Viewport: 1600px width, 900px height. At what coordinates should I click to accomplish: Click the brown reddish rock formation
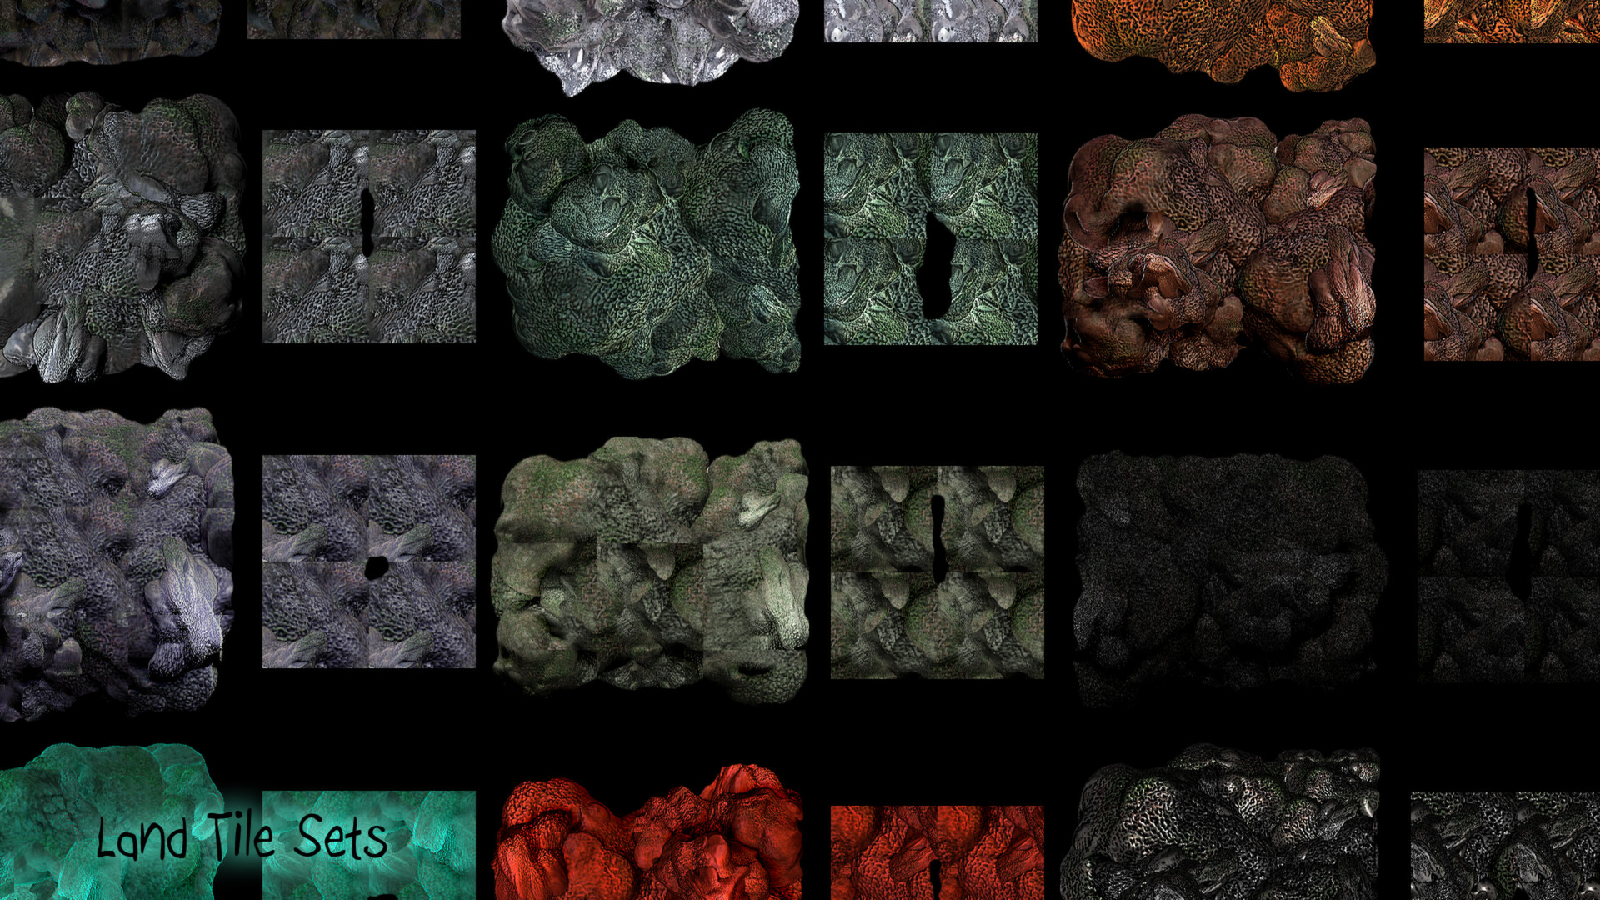coord(1218,248)
